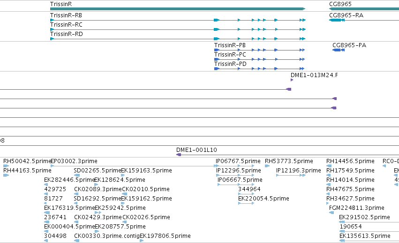Click EST SD02265.5prime
399x243 pixels.
98,171
